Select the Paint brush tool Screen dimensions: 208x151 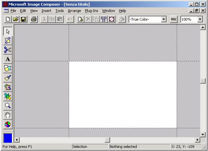pyautogui.click(x=8, y=78)
